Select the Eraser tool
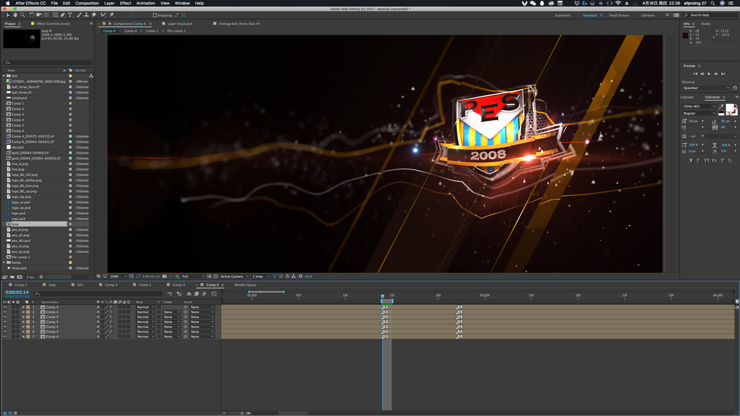740x416 pixels. 94,15
